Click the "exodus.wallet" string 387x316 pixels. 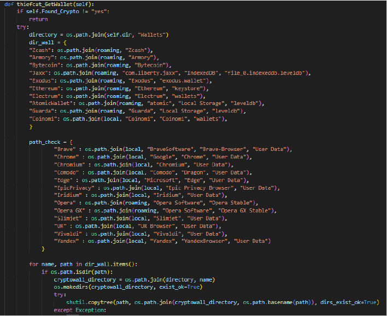click(x=183, y=81)
